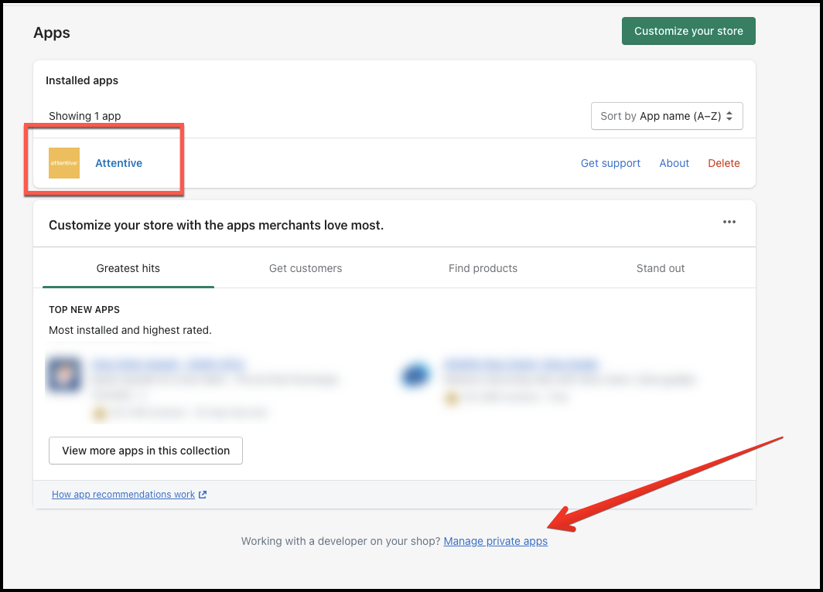Open the three-dot more options menu
This screenshot has width=823, height=592.
[x=729, y=222]
